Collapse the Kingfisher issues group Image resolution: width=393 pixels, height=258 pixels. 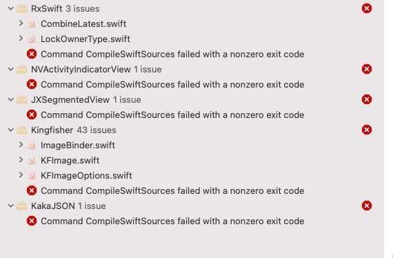(11, 130)
